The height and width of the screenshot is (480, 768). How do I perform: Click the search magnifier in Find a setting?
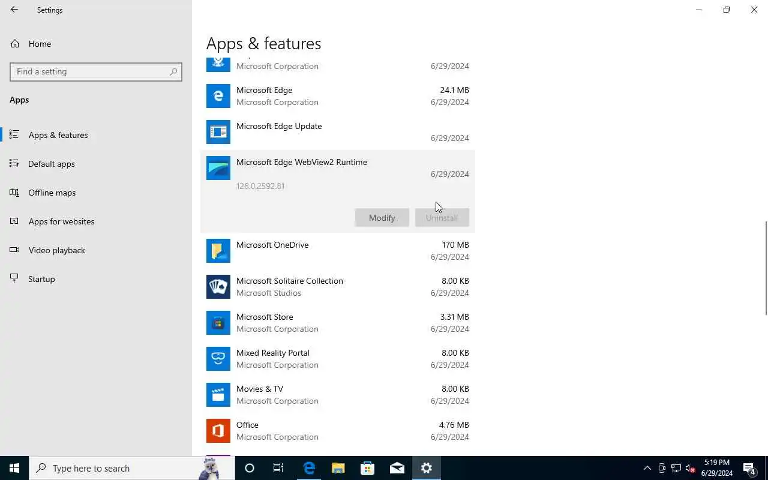pyautogui.click(x=173, y=71)
